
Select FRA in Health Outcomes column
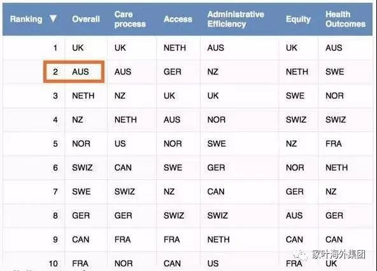334,143
